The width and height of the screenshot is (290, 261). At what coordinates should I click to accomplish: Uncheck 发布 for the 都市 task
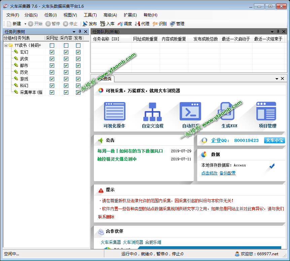(x=78, y=65)
